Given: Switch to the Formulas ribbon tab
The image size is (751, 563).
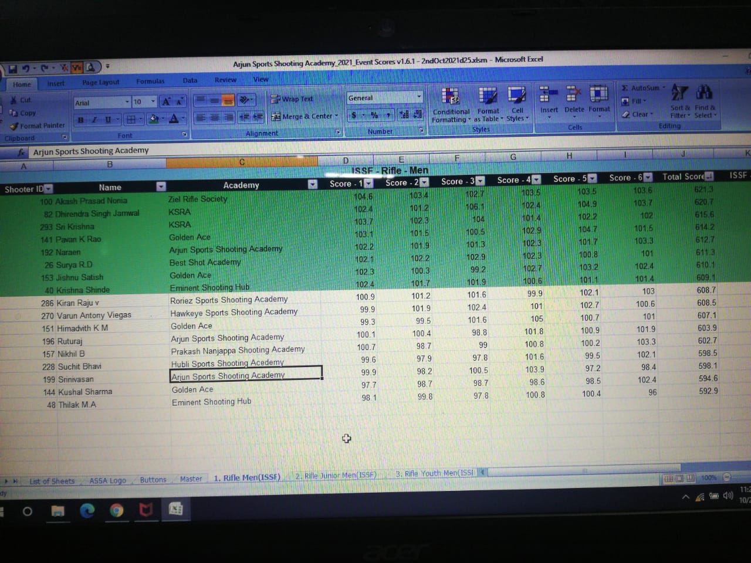Looking at the screenshot, I should 150,82.
